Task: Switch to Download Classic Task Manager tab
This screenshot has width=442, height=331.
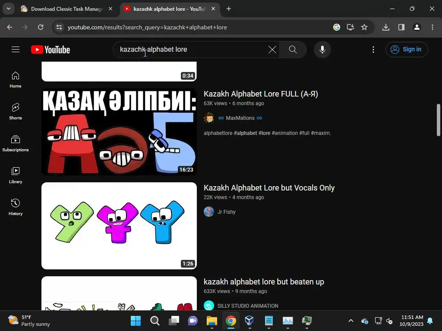Action: [x=66, y=9]
